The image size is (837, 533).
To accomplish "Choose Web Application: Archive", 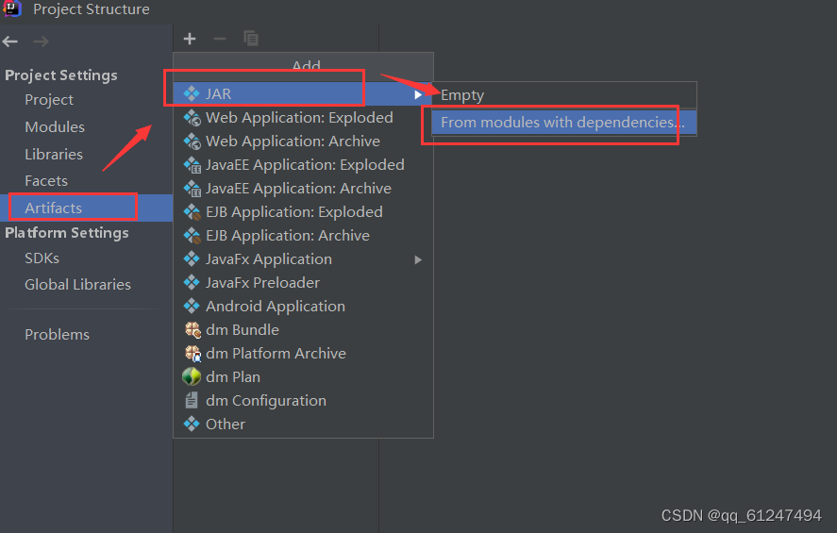I will pyautogui.click(x=303, y=141).
